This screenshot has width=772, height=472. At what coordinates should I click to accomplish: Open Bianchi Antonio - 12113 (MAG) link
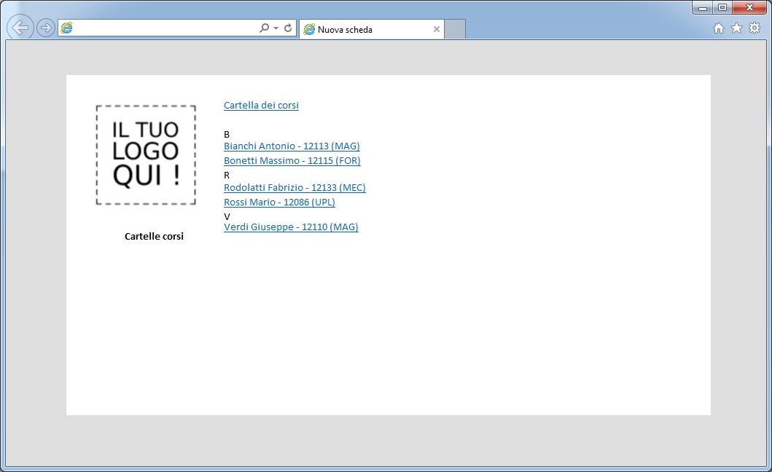point(292,146)
